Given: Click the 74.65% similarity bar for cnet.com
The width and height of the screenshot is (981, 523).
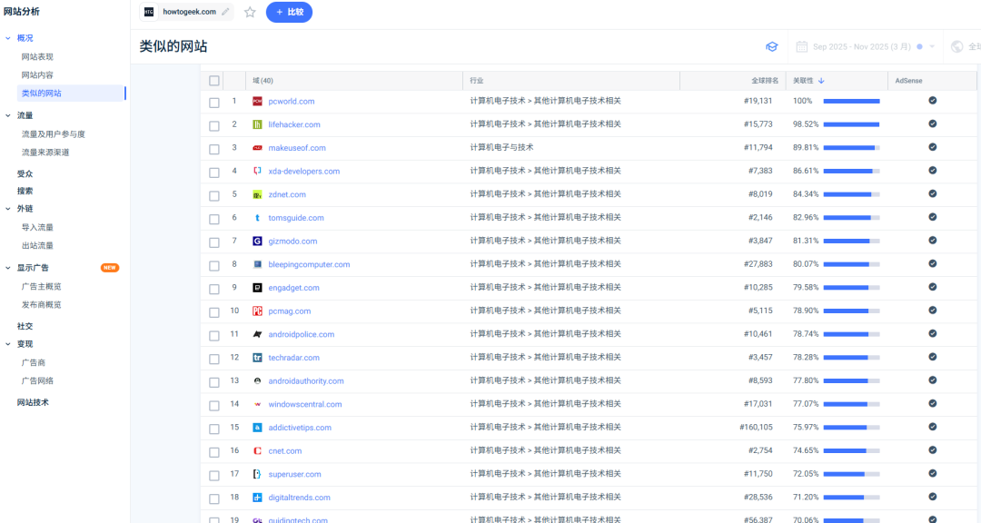Looking at the screenshot, I should pyautogui.click(x=851, y=450).
